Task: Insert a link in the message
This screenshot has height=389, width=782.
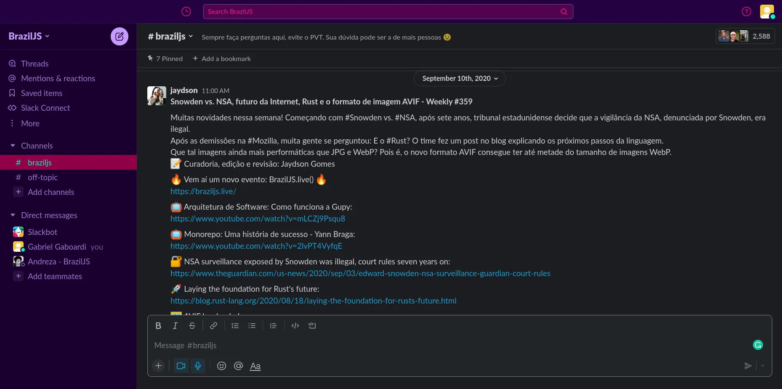Action: tap(213, 325)
